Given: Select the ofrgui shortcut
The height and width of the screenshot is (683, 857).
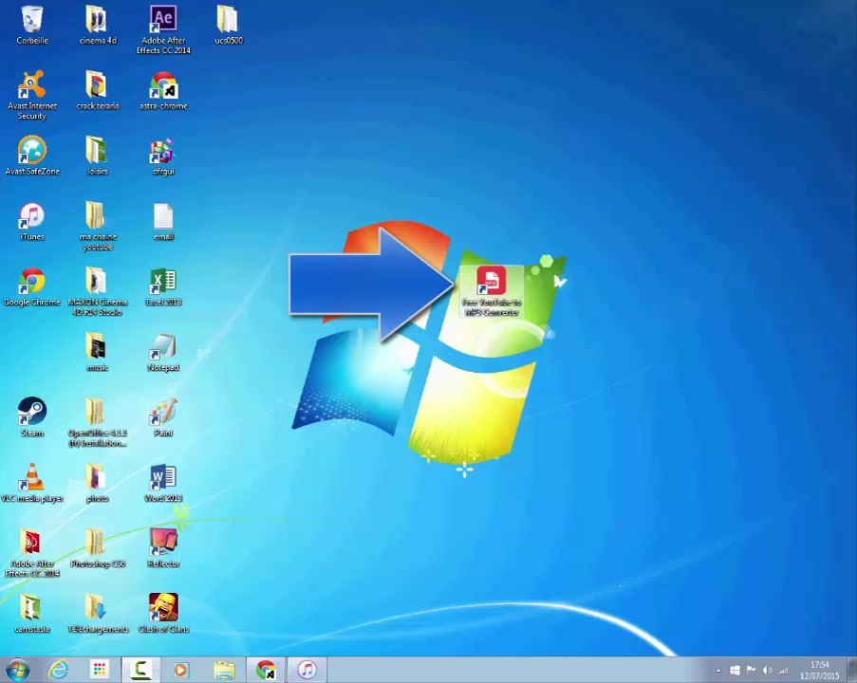Looking at the screenshot, I should (x=163, y=156).
